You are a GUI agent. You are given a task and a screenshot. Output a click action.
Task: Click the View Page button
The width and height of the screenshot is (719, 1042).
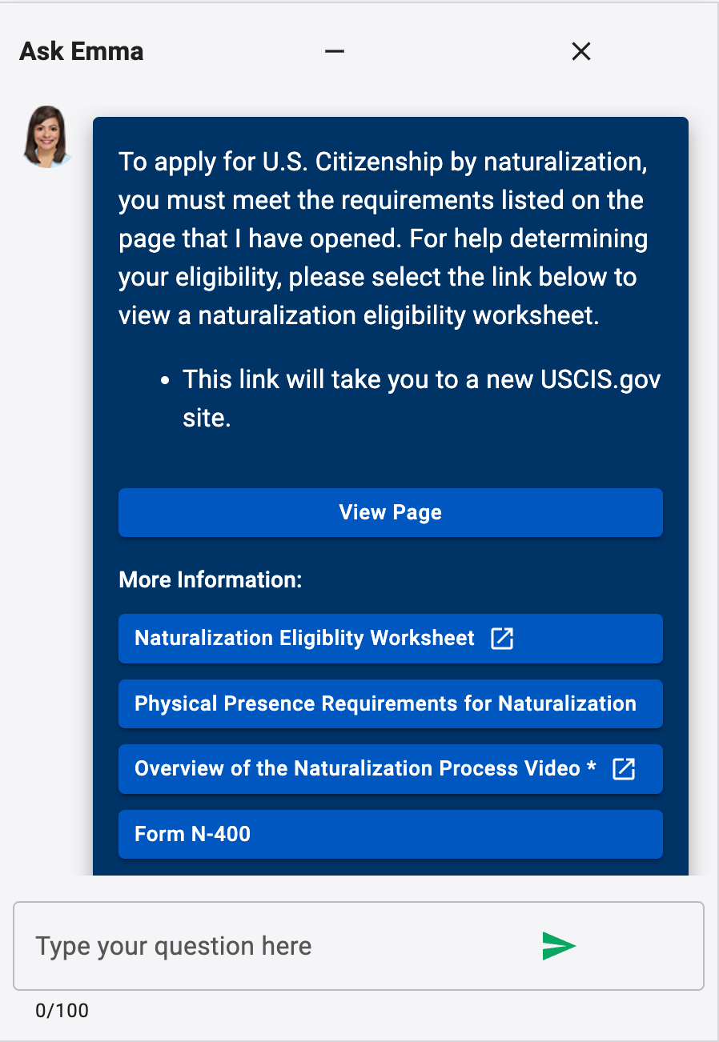click(390, 512)
